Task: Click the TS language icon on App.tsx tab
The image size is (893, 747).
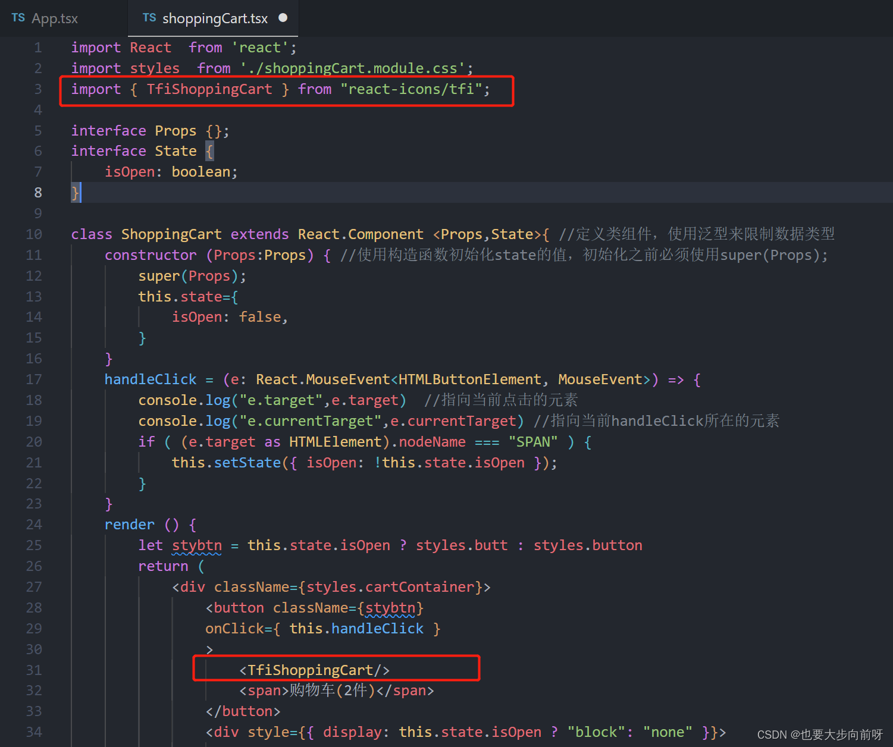Action: pyautogui.click(x=18, y=18)
